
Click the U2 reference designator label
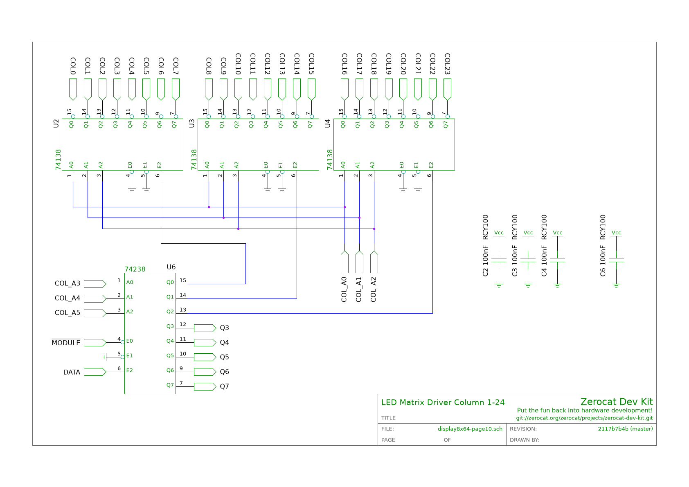[56, 123]
